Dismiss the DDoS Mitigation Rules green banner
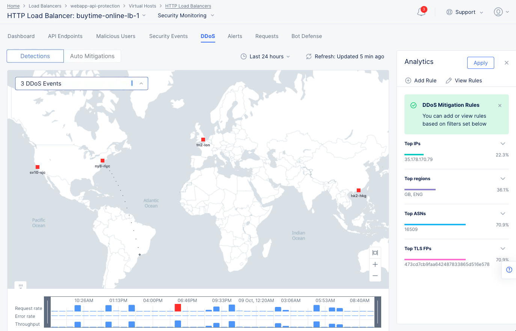The image size is (516, 331). point(500,105)
